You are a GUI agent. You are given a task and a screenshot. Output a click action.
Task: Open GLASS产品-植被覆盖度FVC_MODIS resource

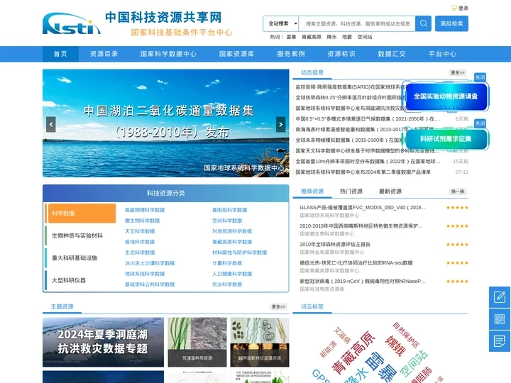pyautogui.click(x=363, y=207)
